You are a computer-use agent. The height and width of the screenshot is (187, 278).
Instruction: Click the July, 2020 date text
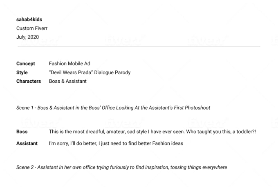tap(27, 37)
